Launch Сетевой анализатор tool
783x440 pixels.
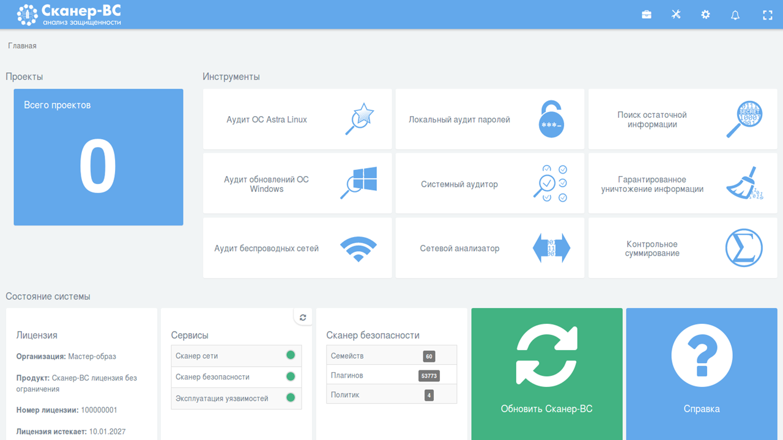click(490, 248)
